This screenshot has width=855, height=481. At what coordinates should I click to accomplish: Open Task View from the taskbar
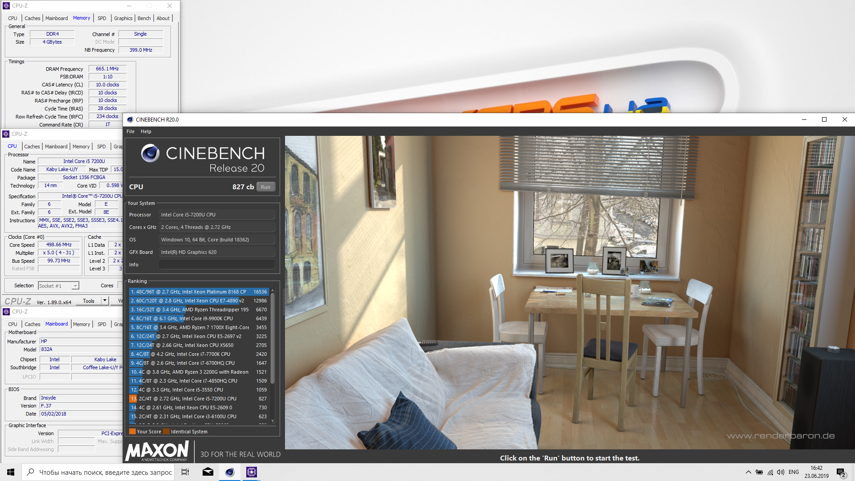pyautogui.click(x=185, y=472)
